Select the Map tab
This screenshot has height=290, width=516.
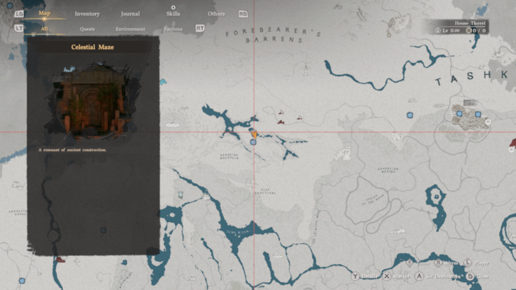click(45, 13)
